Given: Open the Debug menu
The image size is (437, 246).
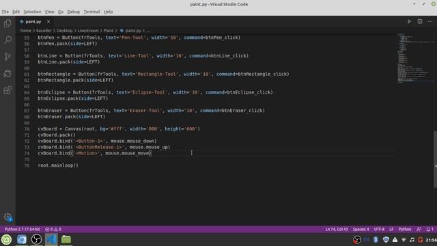Looking at the screenshot, I should (74, 12).
